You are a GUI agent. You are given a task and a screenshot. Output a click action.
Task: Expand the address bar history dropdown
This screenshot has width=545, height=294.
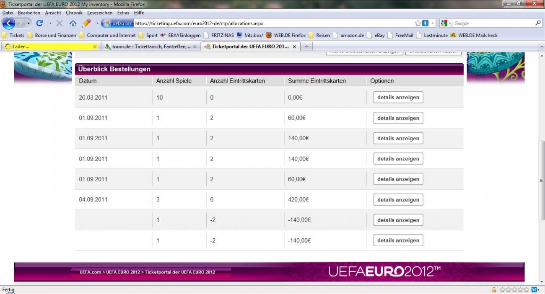[433, 23]
